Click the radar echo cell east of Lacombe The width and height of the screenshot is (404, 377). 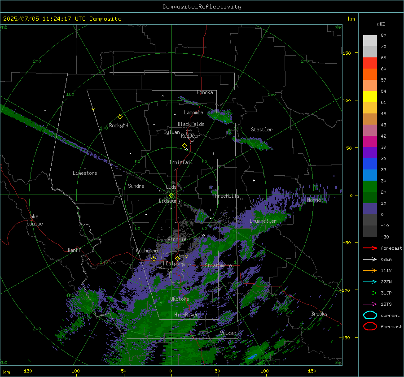point(220,116)
